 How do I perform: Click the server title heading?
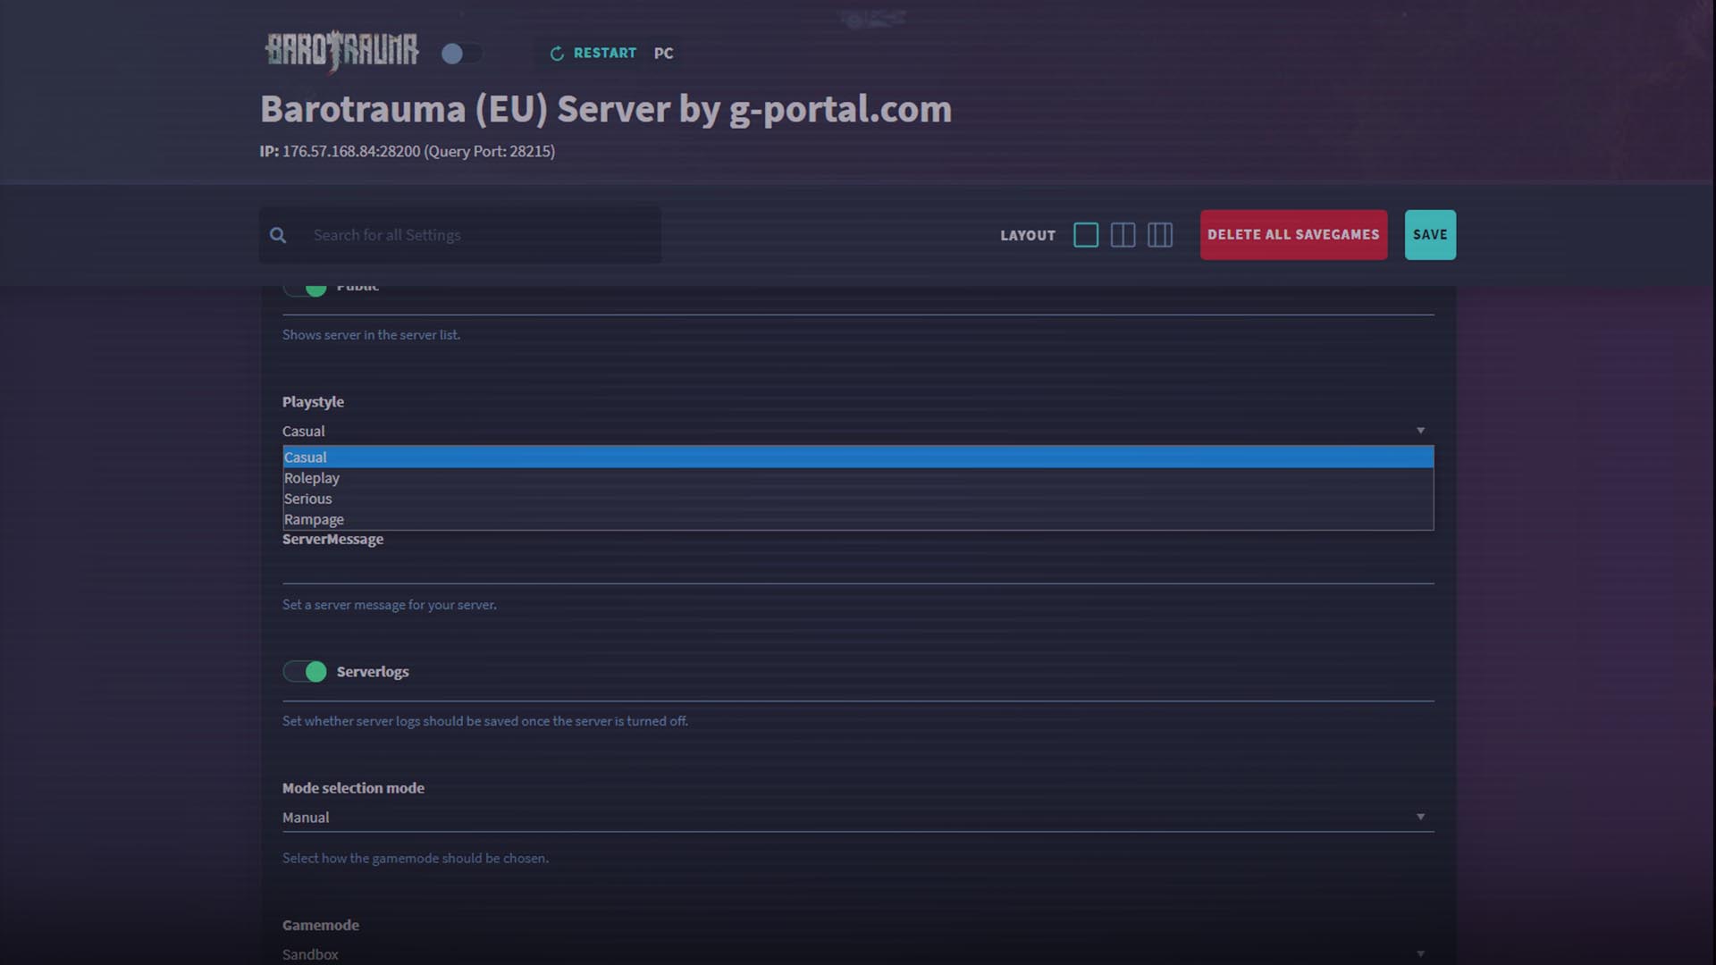606,109
